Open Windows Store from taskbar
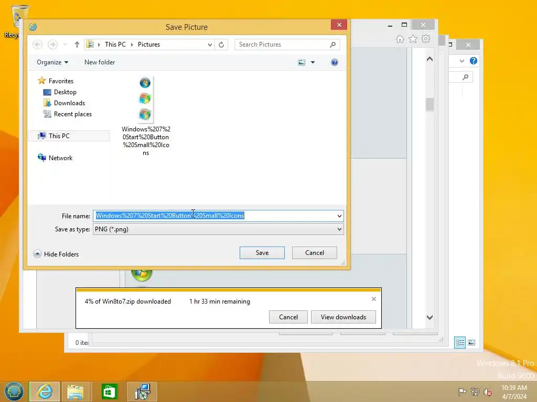The height and width of the screenshot is (402, 537). 109,392
